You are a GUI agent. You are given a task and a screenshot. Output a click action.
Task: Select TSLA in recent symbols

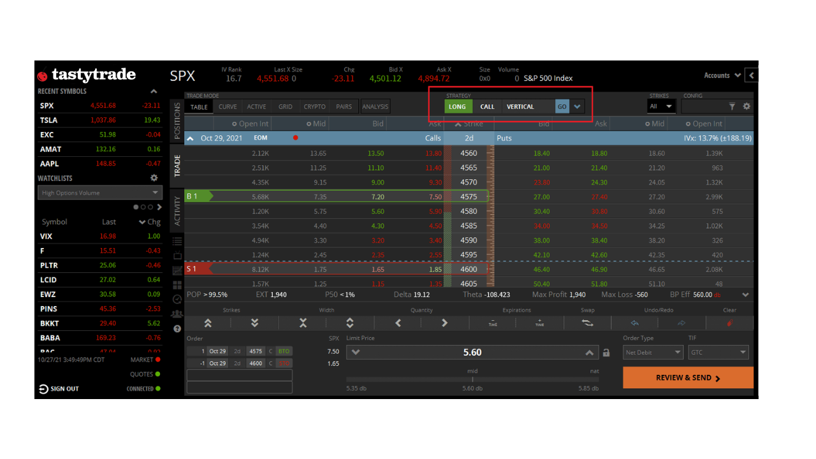(100, 120)
